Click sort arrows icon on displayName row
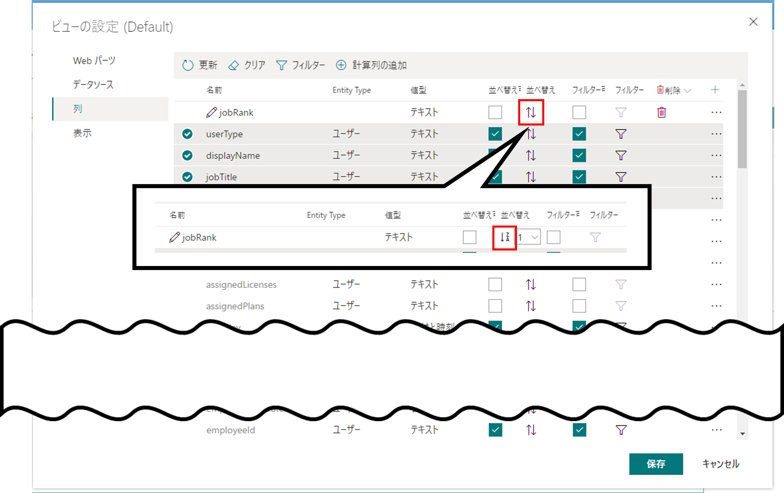784x493 pixels. click(531, 155)
